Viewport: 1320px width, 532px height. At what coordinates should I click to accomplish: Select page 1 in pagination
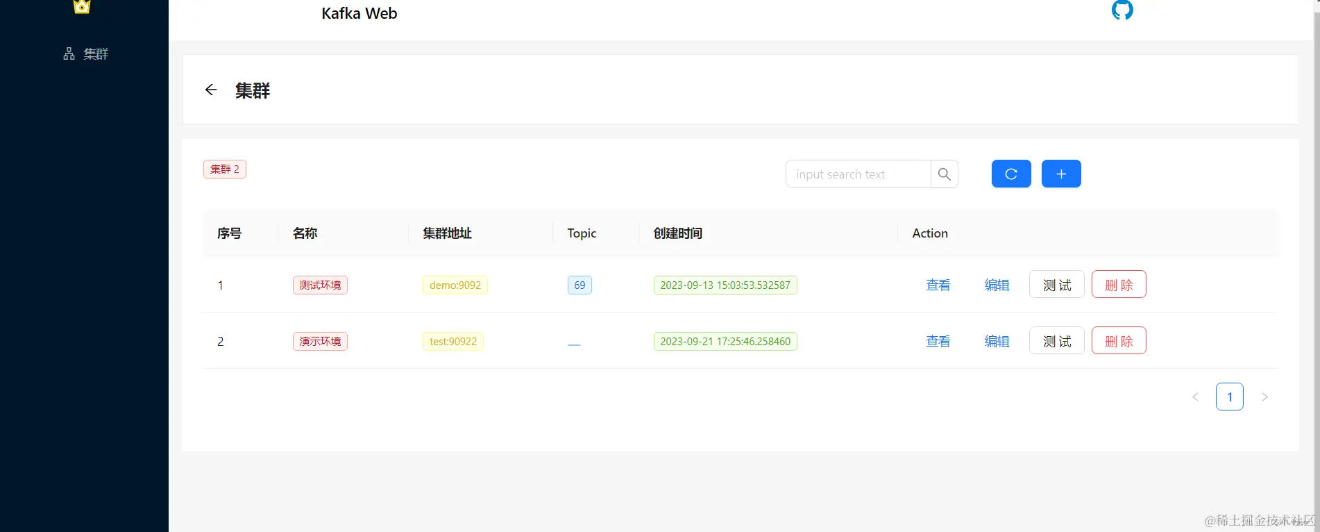point(1230,397)
